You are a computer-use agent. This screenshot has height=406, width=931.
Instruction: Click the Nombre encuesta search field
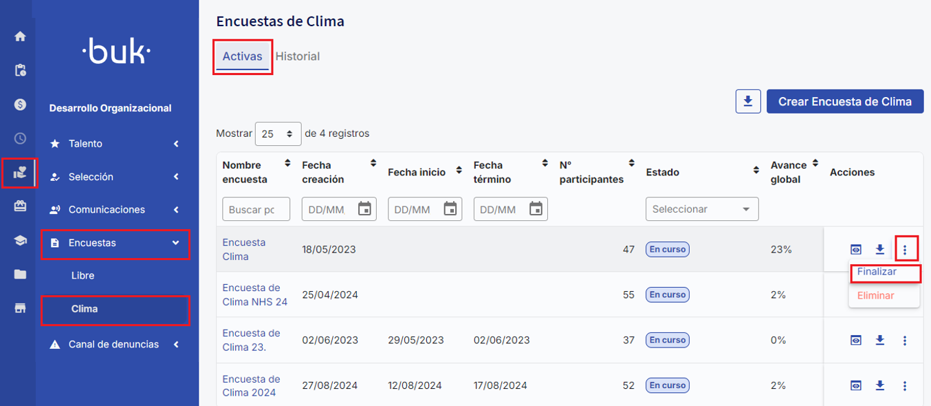click(x=256, y=209)
